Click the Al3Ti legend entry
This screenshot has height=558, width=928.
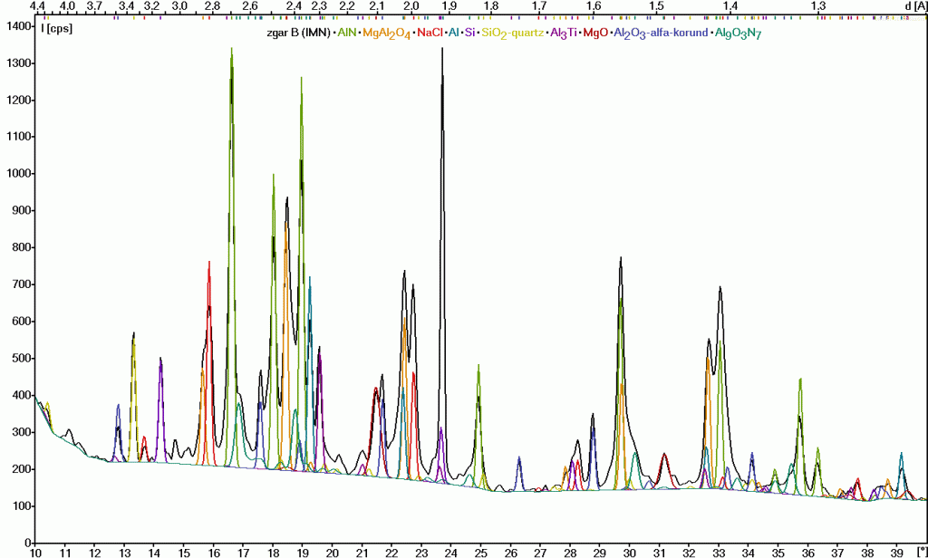coord(564,34)
